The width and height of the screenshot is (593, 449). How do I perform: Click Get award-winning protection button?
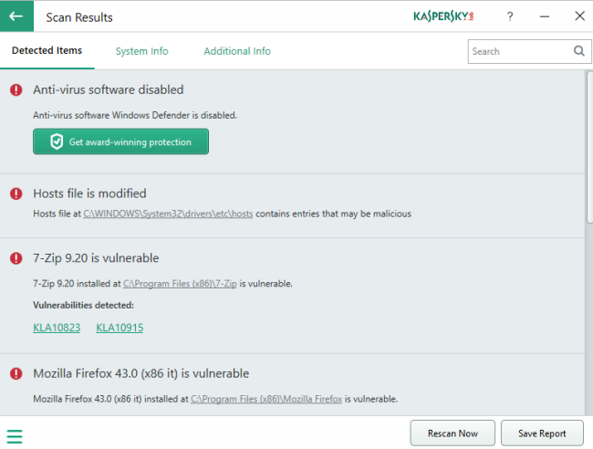120,141
